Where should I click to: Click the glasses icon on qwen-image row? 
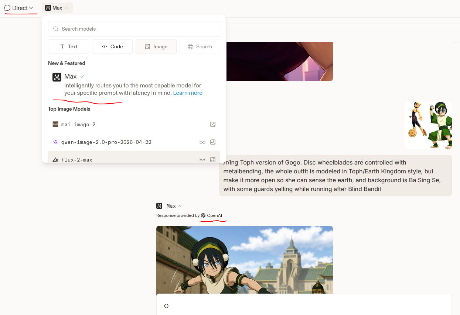coord(202,142)
